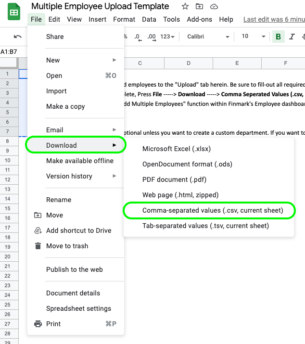Select Comma-separated values (.csv) download option
The height and width of the screenshot is (344, 305).
pos(213,211)
